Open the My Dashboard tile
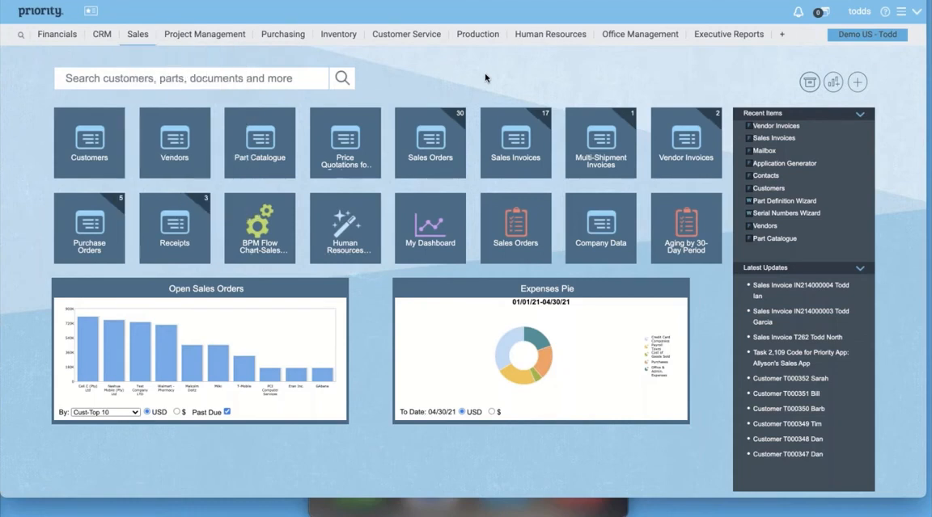Screen dimensions: 932x517 click(430, 228)
